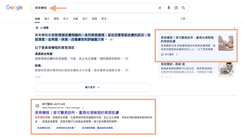
Task: Switch to the 新聞 tab
Action: 94,19
